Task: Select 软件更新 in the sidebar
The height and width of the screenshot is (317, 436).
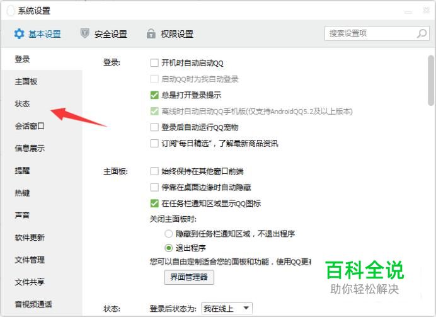Action: pos(42,237)
